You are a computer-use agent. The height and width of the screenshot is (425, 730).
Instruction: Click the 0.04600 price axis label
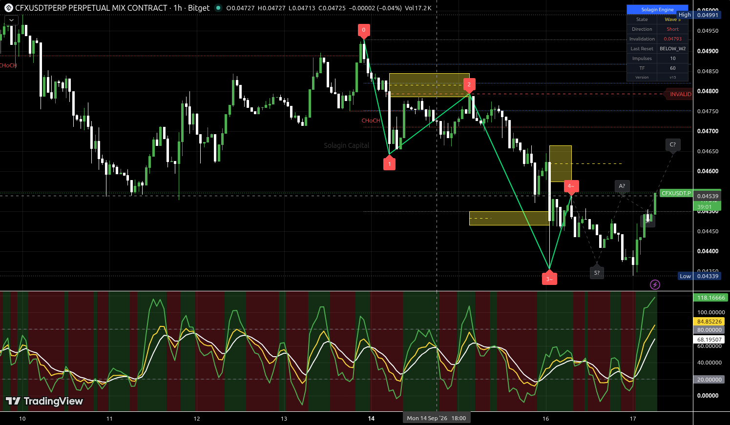click(x=708, y=171)
